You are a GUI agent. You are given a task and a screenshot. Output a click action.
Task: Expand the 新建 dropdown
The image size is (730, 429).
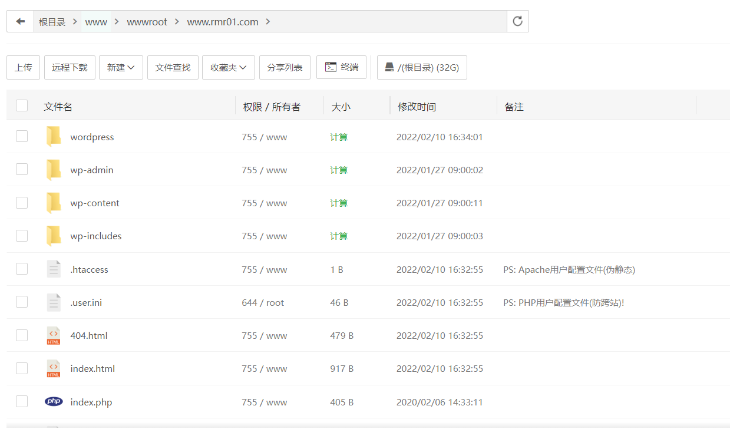121,68
